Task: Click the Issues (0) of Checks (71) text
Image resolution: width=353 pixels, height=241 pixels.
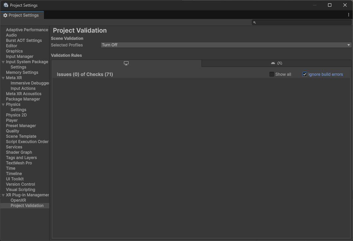Action: [x=85, y=75]
